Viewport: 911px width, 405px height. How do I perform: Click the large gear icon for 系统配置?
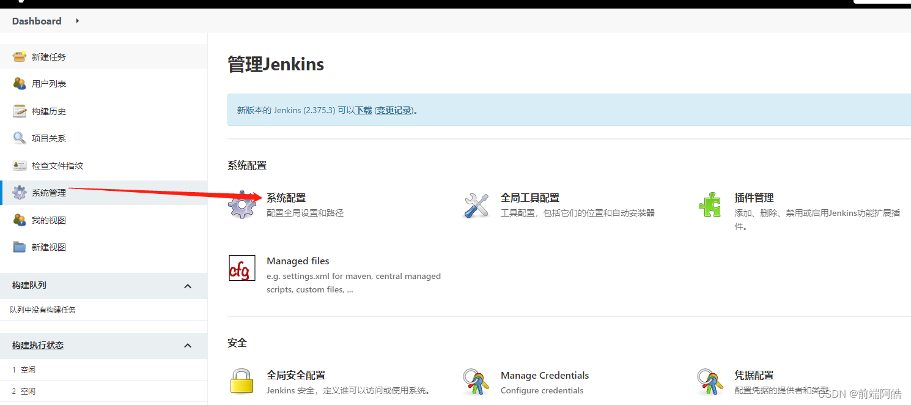[x=242, y=205]
